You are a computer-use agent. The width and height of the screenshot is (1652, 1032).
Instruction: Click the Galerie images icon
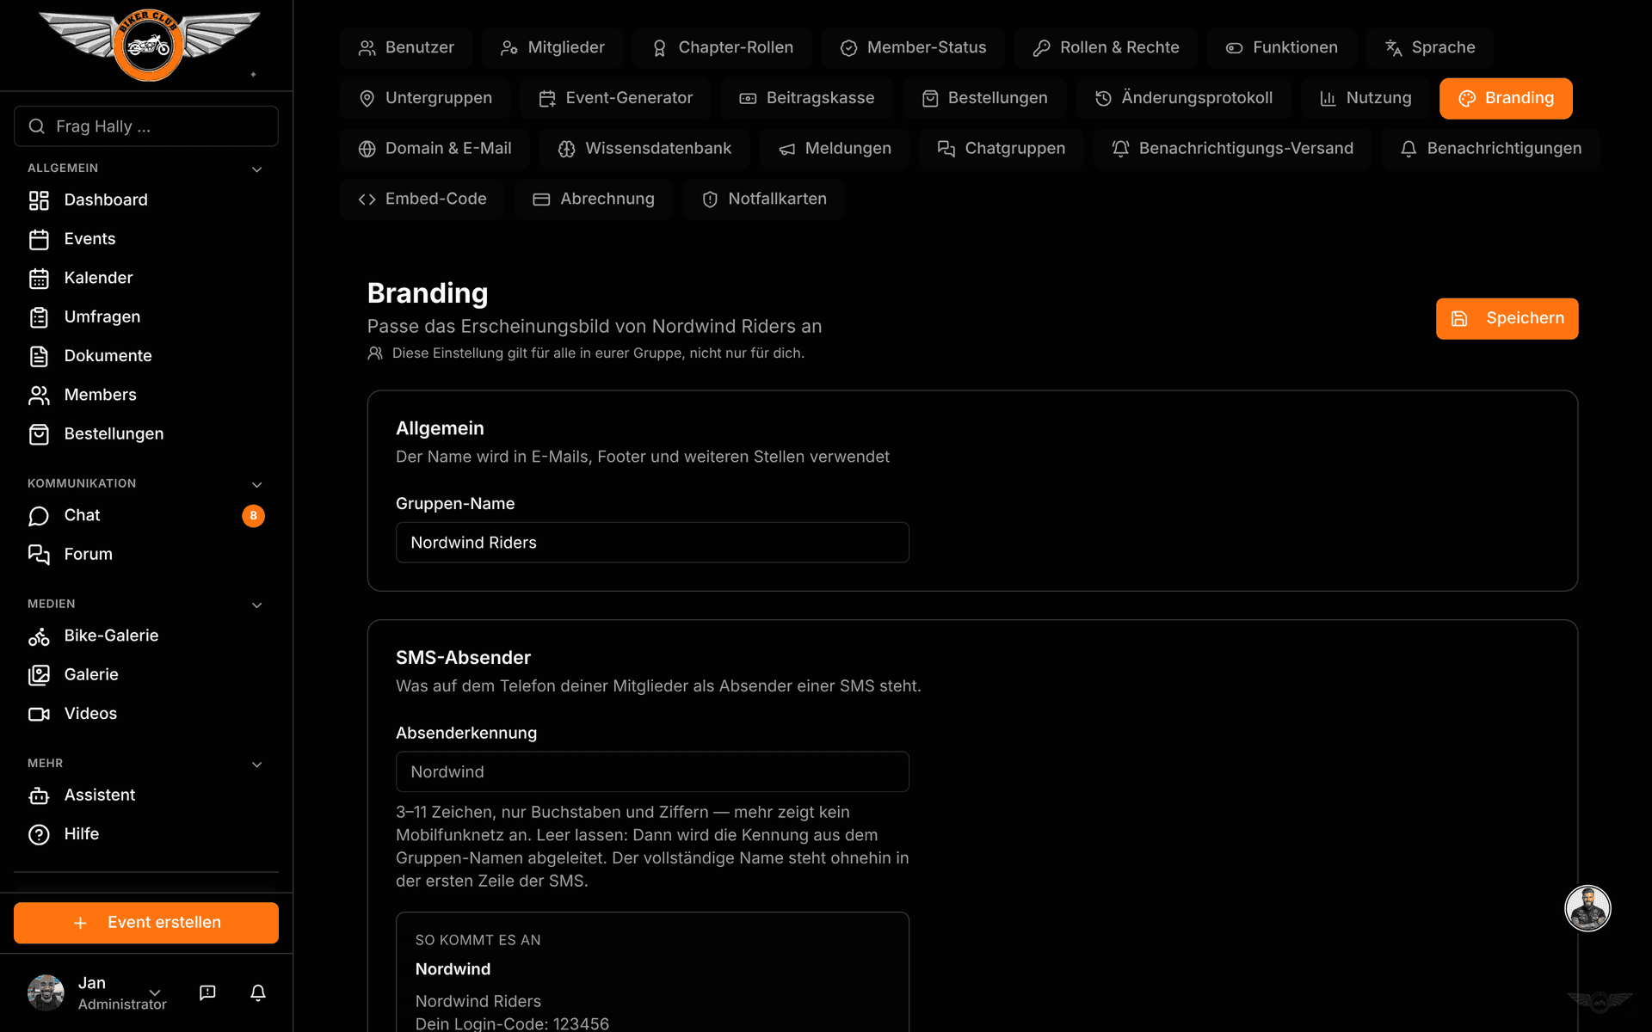click(x=39, y=675)
